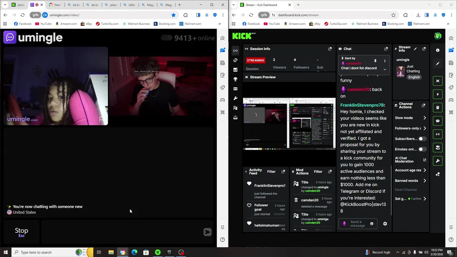Open the Kick profile avatar
The image size is (457, 257).
point(438,36)
